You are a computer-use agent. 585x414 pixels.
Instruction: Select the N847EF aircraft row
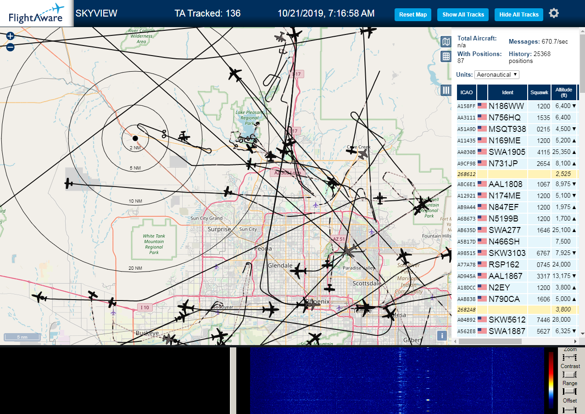pyautogui.click(x=518, y=207)
